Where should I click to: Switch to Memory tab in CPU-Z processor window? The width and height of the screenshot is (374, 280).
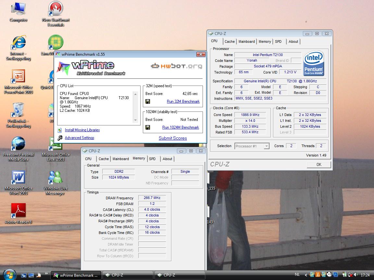coord(265,41)
